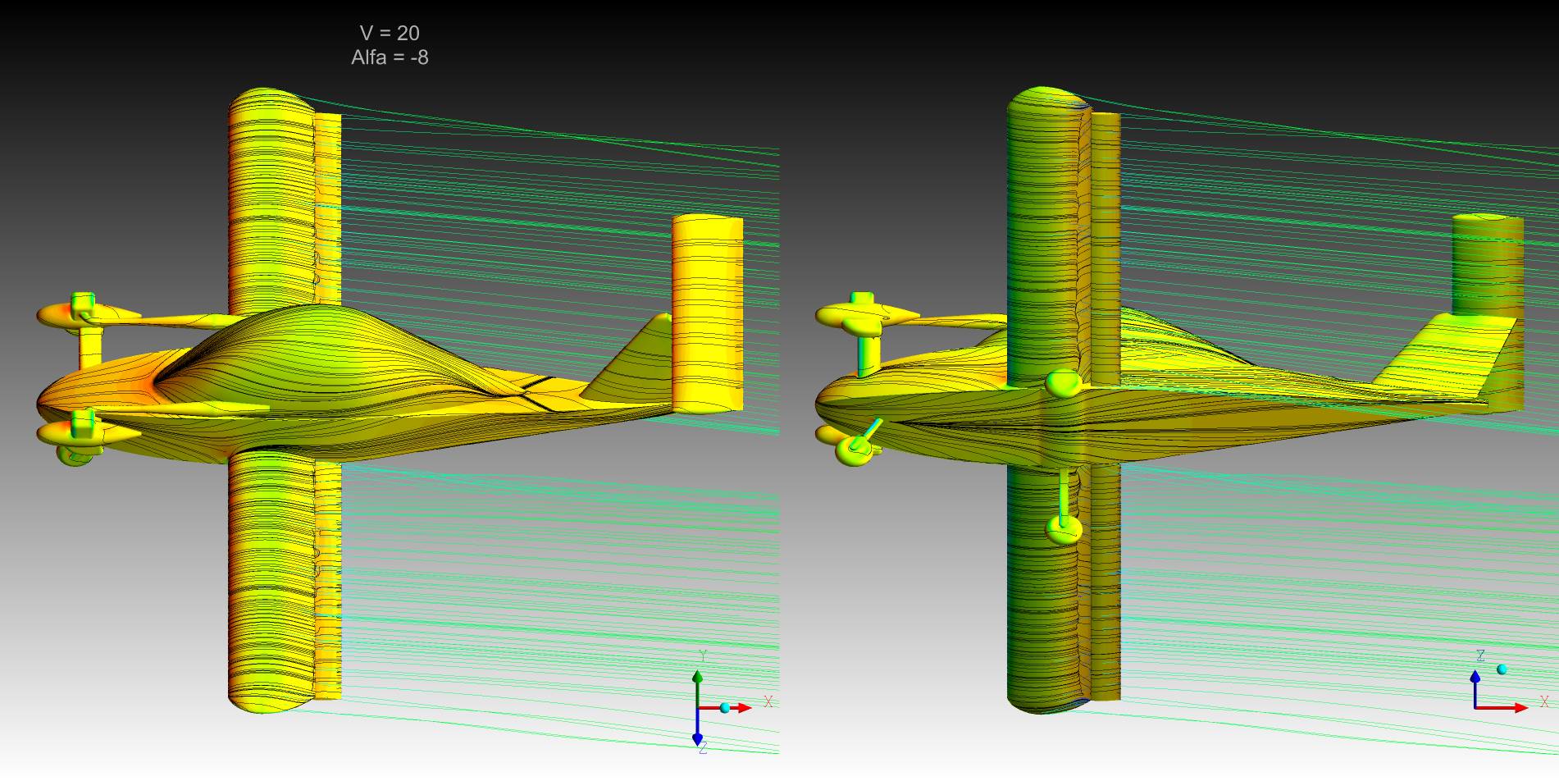Select the horizontal tail in the left view

(x=706, y=312)
